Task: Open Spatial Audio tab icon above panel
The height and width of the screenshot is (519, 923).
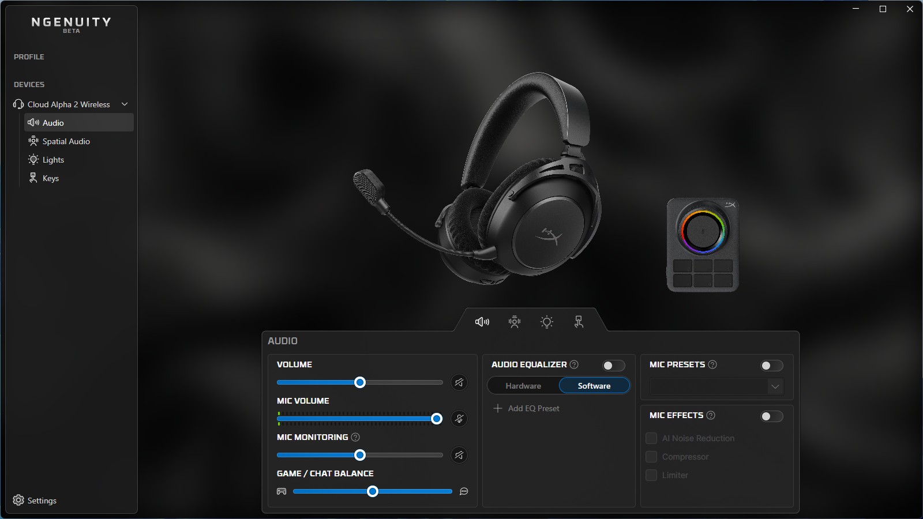Action: click(515, 322)
